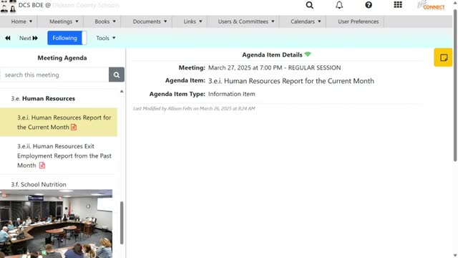
Task: Click the agenda list scrollbar handle
Action: tap(122, 223)
